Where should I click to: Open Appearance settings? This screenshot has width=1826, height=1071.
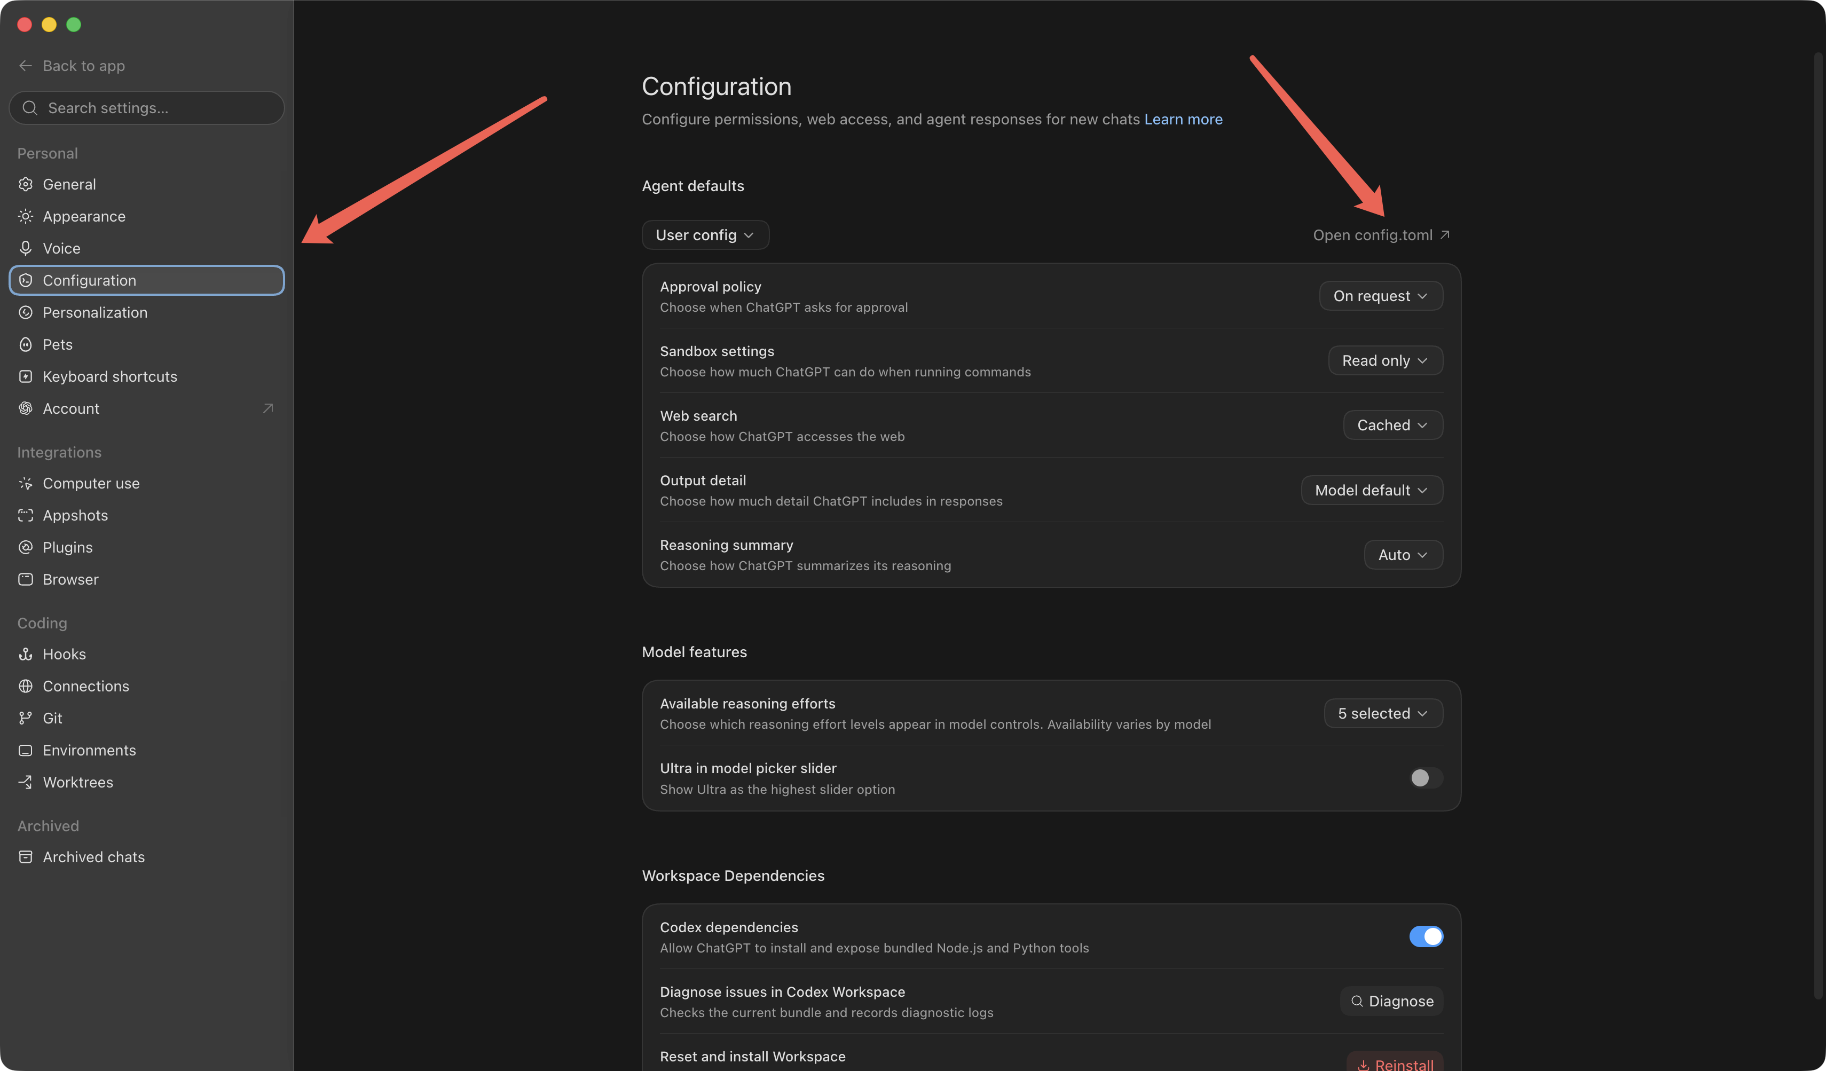146,216
